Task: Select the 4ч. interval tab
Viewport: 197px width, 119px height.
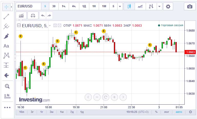Action: tap(74, 6)
